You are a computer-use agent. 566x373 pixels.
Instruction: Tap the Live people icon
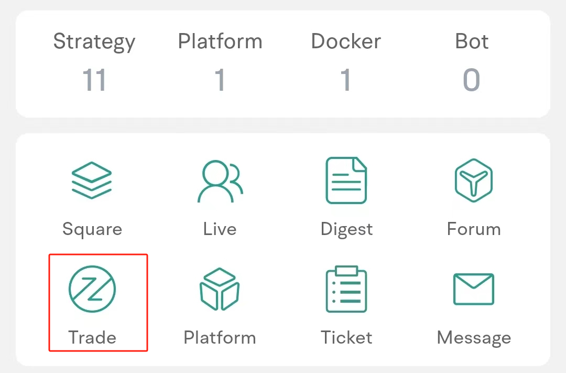(220, 181)
